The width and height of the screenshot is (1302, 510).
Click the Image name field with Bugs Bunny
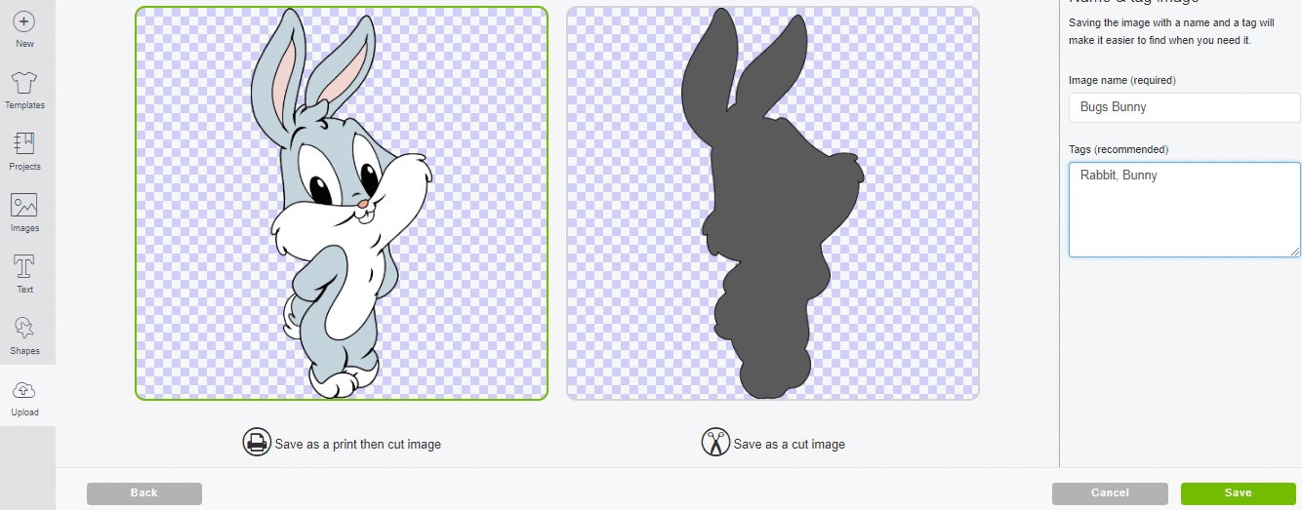1184,107
